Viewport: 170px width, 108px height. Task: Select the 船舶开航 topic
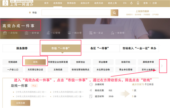pos(126,62)
